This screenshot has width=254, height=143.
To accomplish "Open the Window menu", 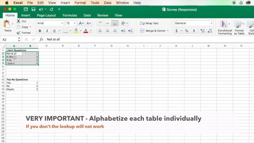I will tap(123, 3).
